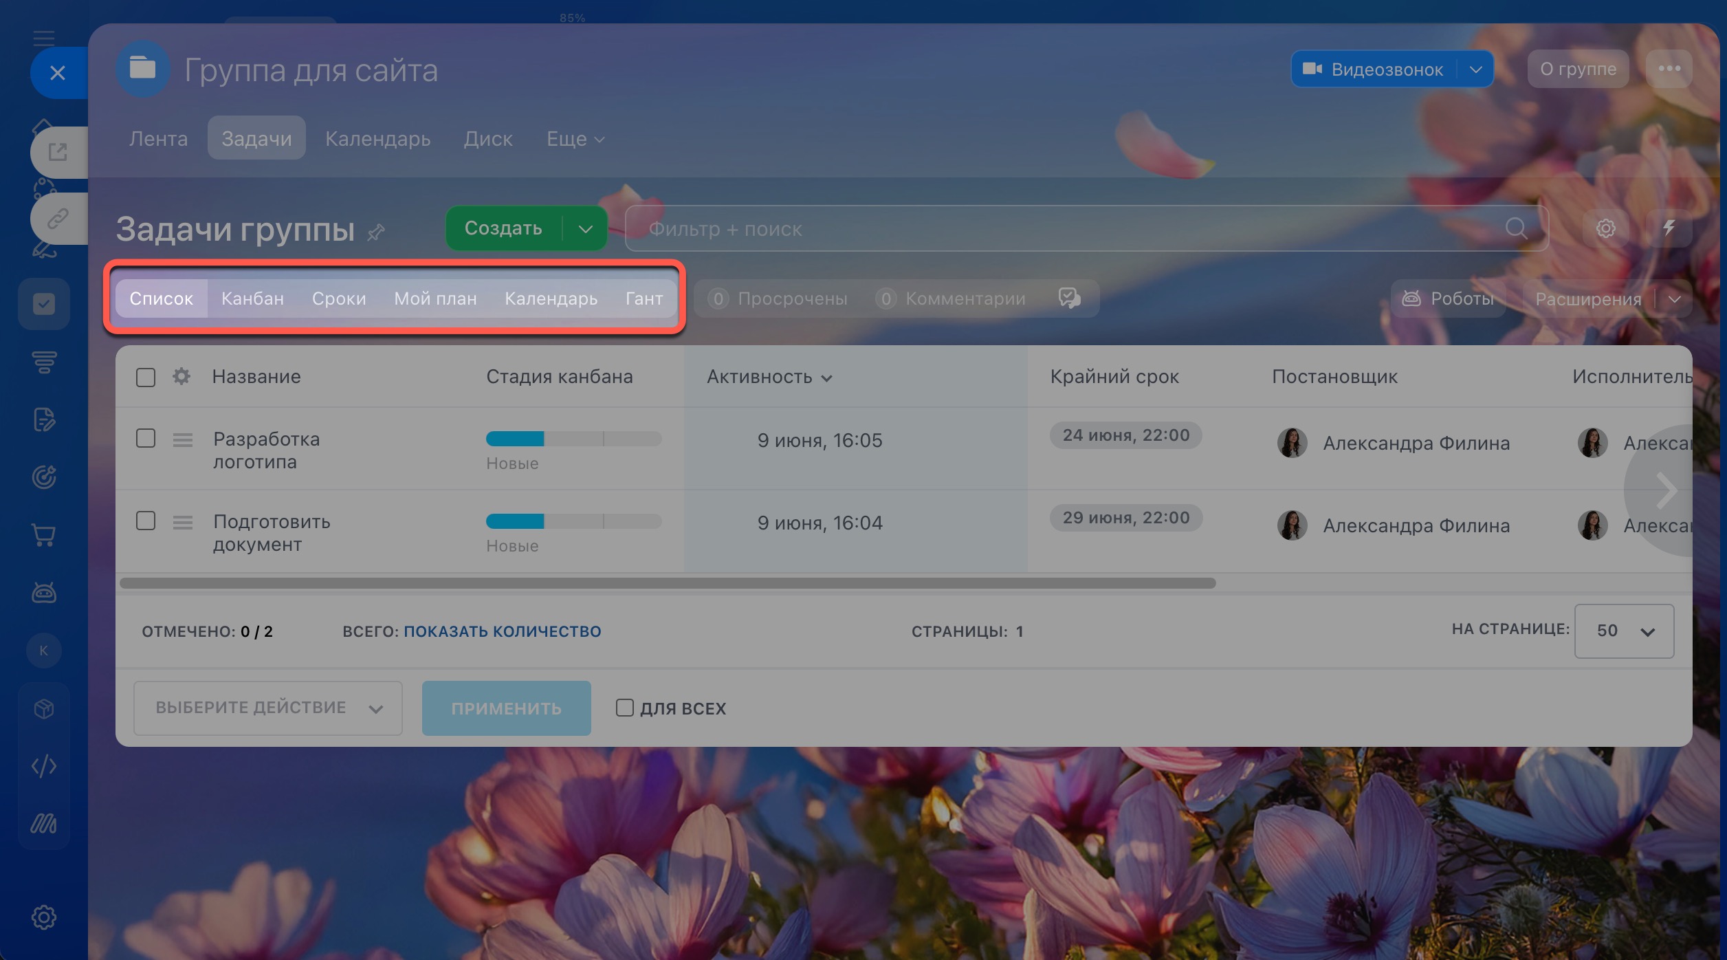Open settings gear at sidebar bottom
This screenshot has height=960, width=1727.
click(x=44, y=917)
